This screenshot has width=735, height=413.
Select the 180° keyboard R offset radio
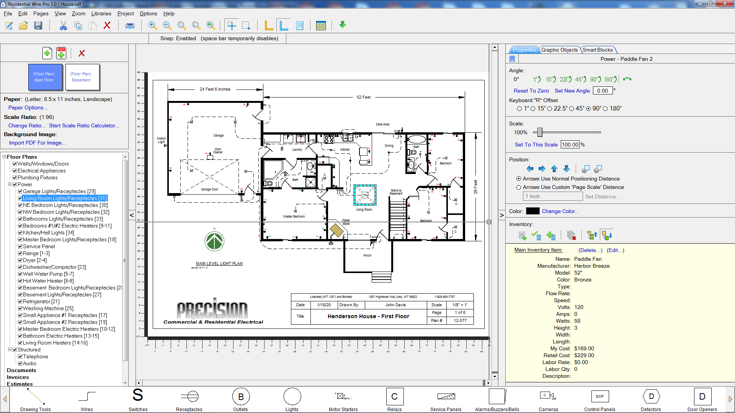(x=605, y=109)
